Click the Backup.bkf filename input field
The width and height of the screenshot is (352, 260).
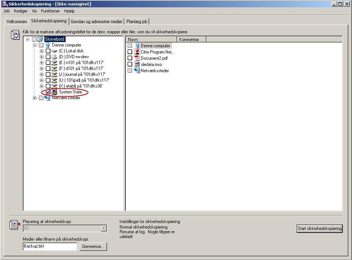tap(50, 246)
